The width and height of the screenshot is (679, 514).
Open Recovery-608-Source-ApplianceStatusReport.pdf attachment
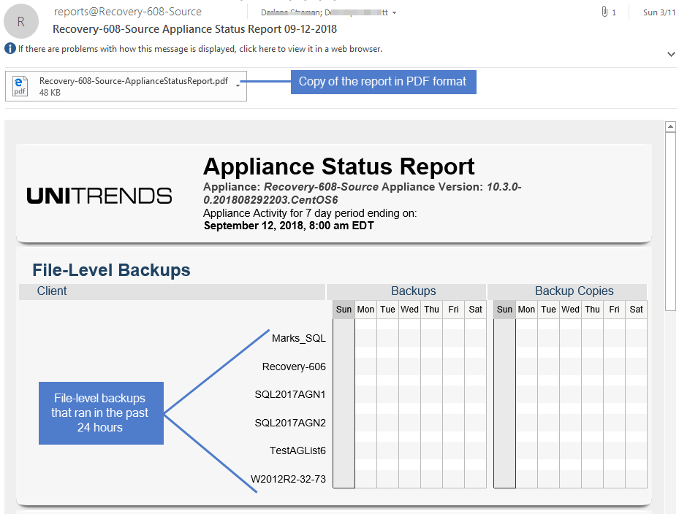click(x=126, y=86)
